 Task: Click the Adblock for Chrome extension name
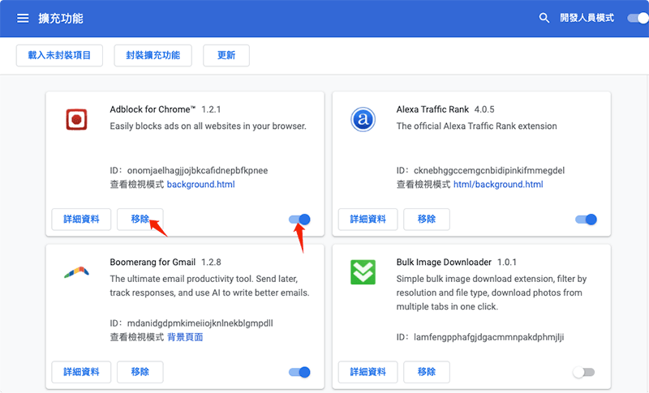tap(153, 109)
